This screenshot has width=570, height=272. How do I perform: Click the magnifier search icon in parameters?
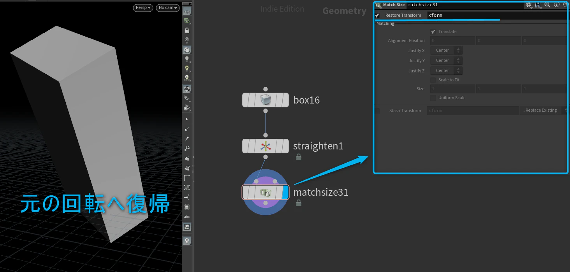pos(547,5)
